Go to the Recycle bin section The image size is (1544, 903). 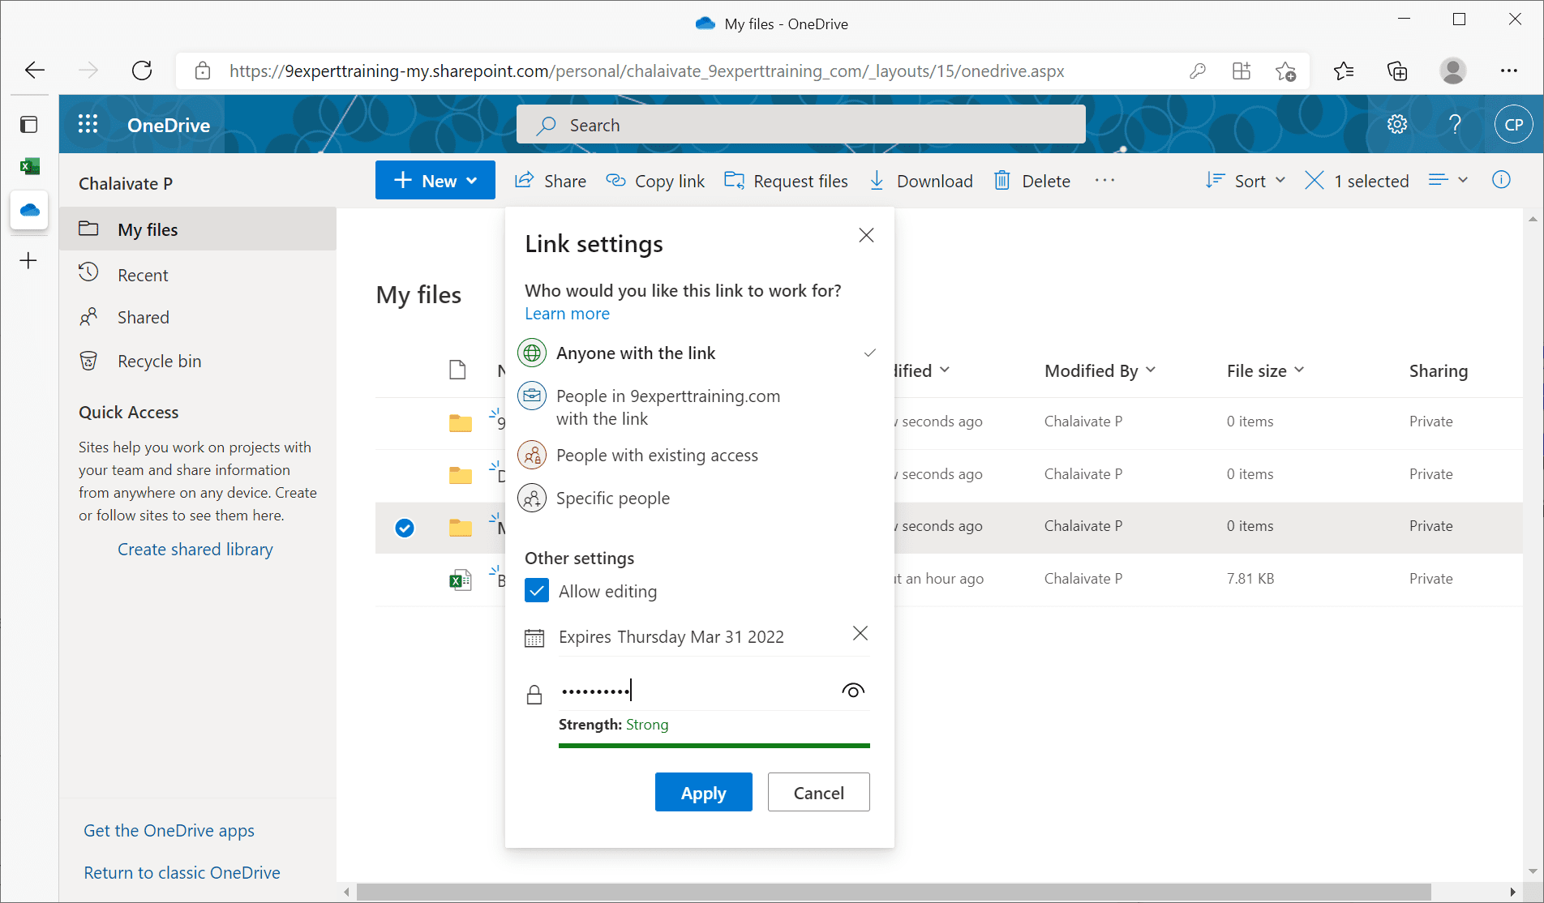[x=159, y=361]
